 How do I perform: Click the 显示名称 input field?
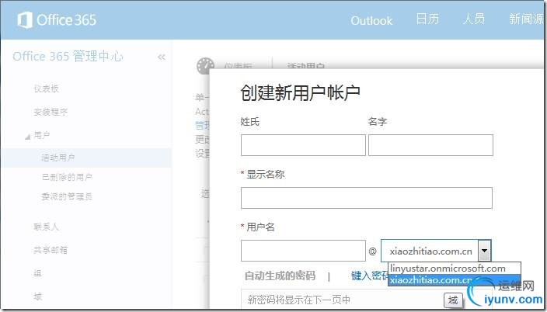pyautogui.click(x=366, y=198)
